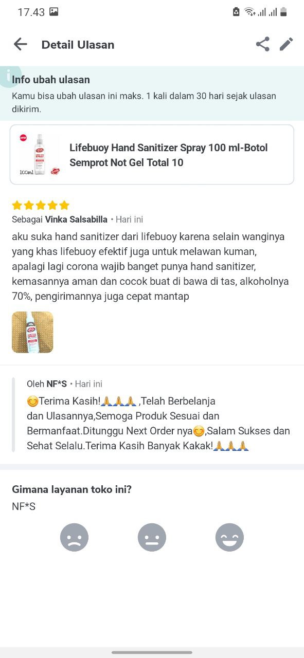Tap the fifth yellow star
The image size is (304, 658).
pyautogui.click(x=64, y=206)
